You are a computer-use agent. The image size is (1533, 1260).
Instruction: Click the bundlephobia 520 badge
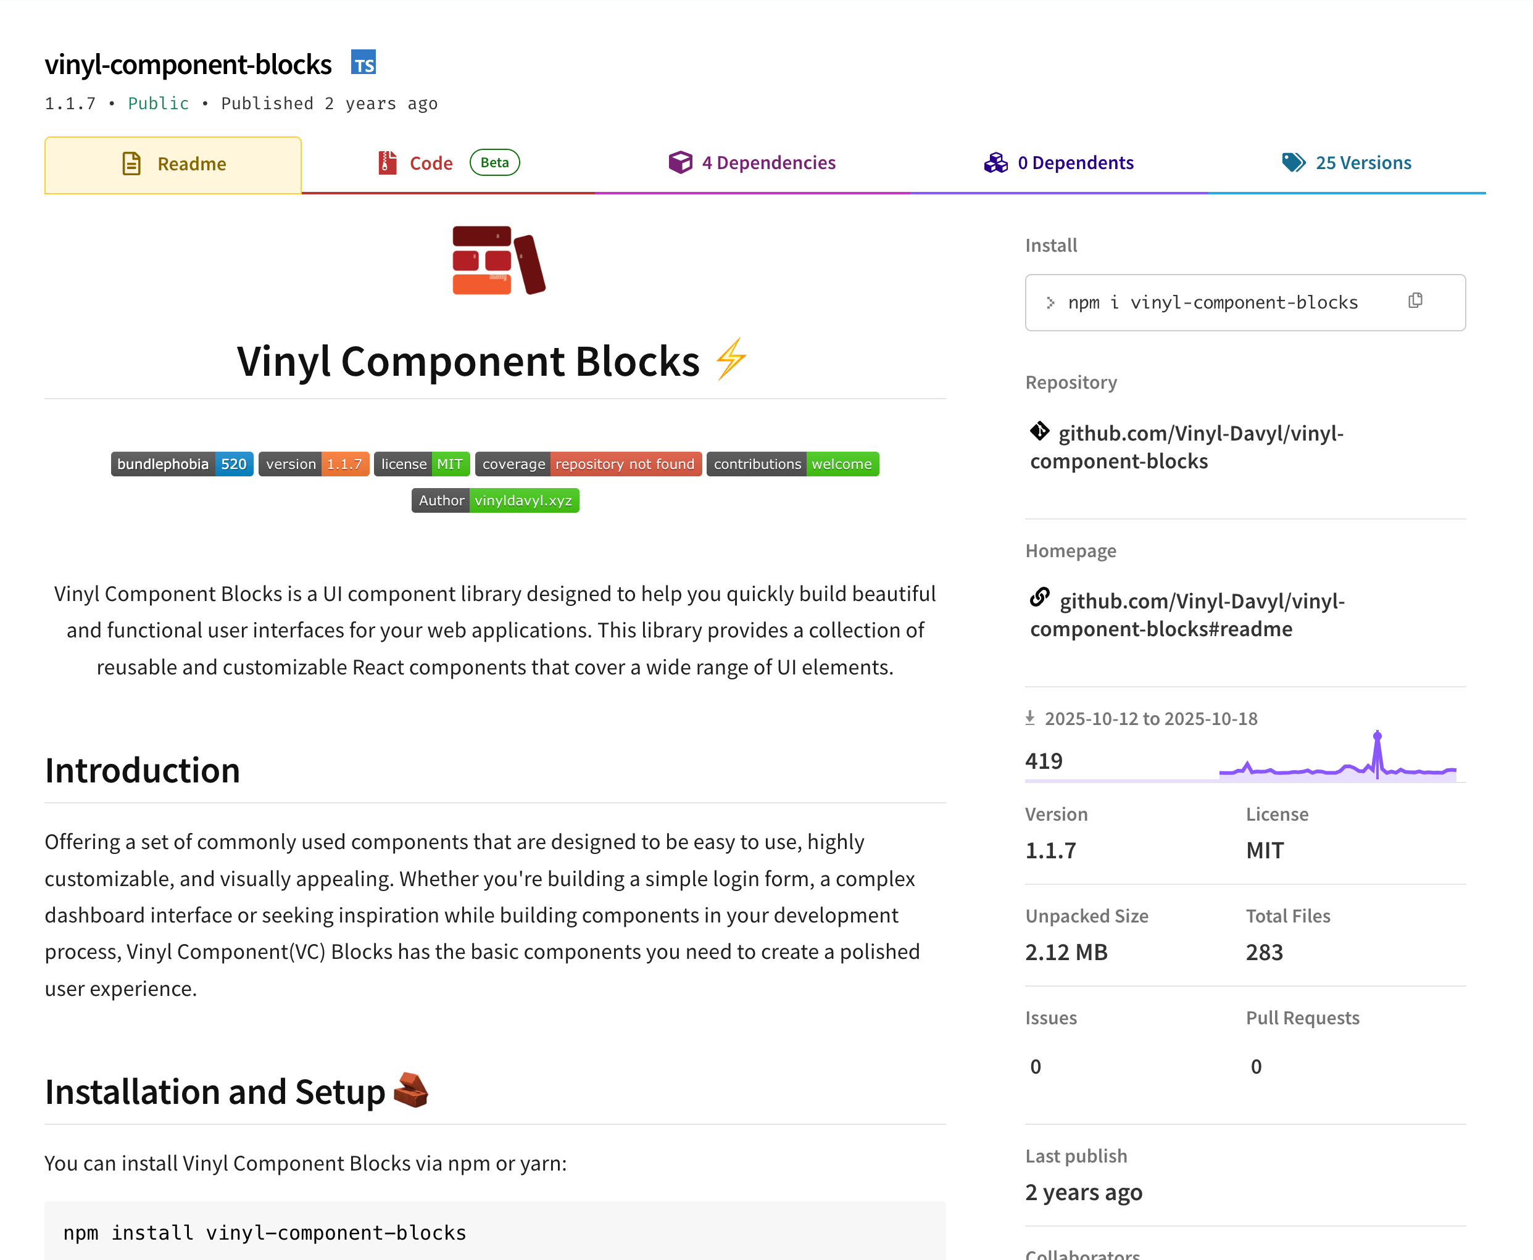181,464
